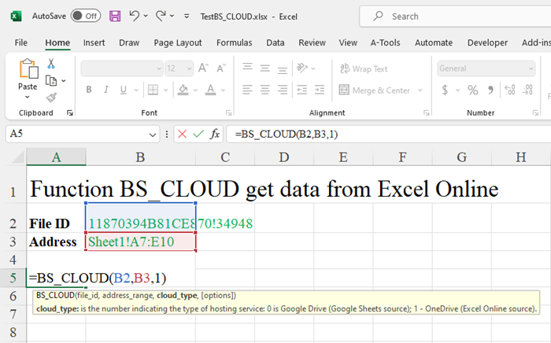Redo the last action
551x343 pixels.
pyautogui.click(x=161, y=16)
